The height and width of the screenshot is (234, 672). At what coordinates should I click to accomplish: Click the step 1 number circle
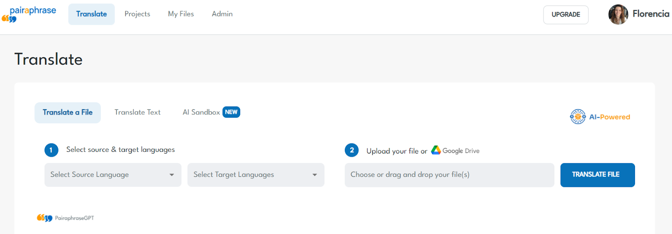point(51,150)
